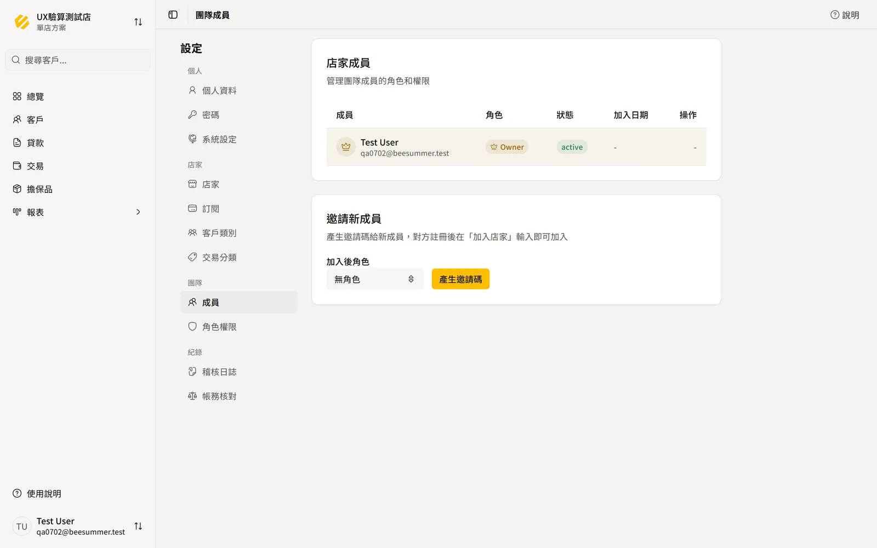Image resolution: width=877 pixels, height=548 pixels.
Task: Click the 帳務核對 scales icon
Action: tap(192, 396)
